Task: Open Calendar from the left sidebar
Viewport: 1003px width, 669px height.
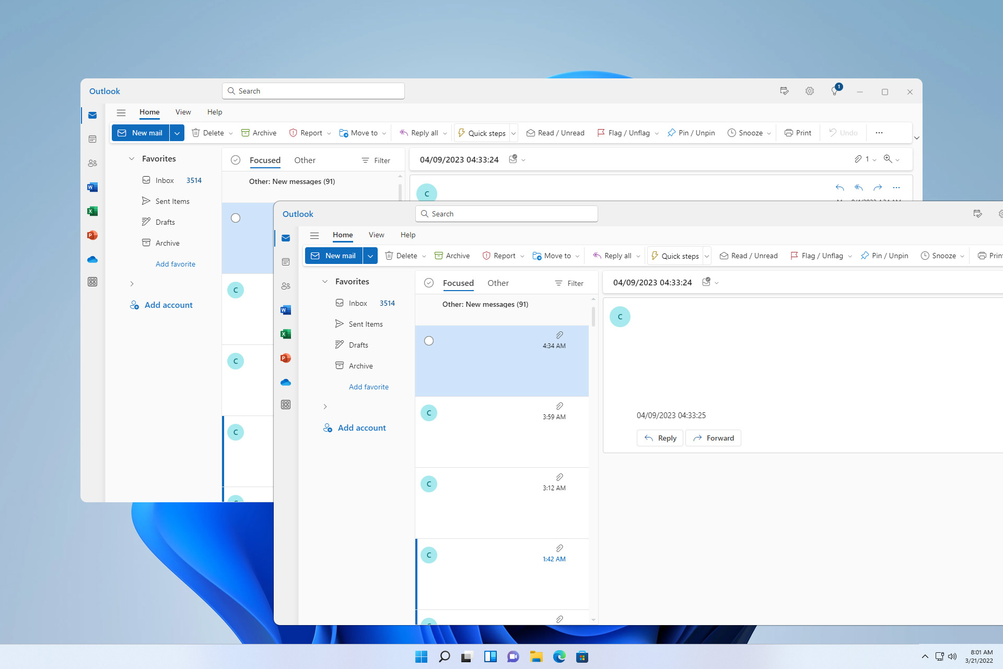Action: [285, 262]
